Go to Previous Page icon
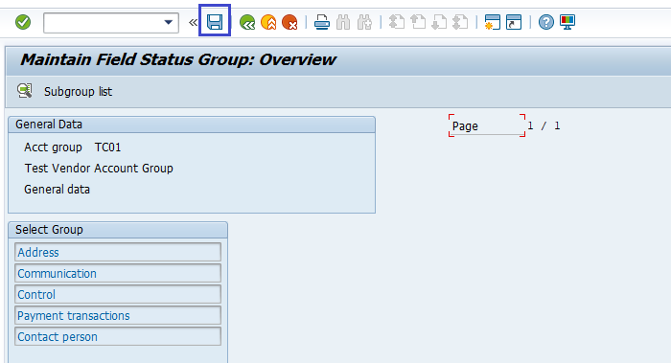This screenshot has width=671, height=363. [418, 22]
